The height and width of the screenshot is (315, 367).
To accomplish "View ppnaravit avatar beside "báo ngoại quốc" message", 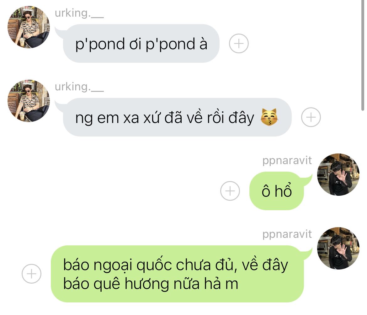I will pyautogui.click(x=338, y=248).
